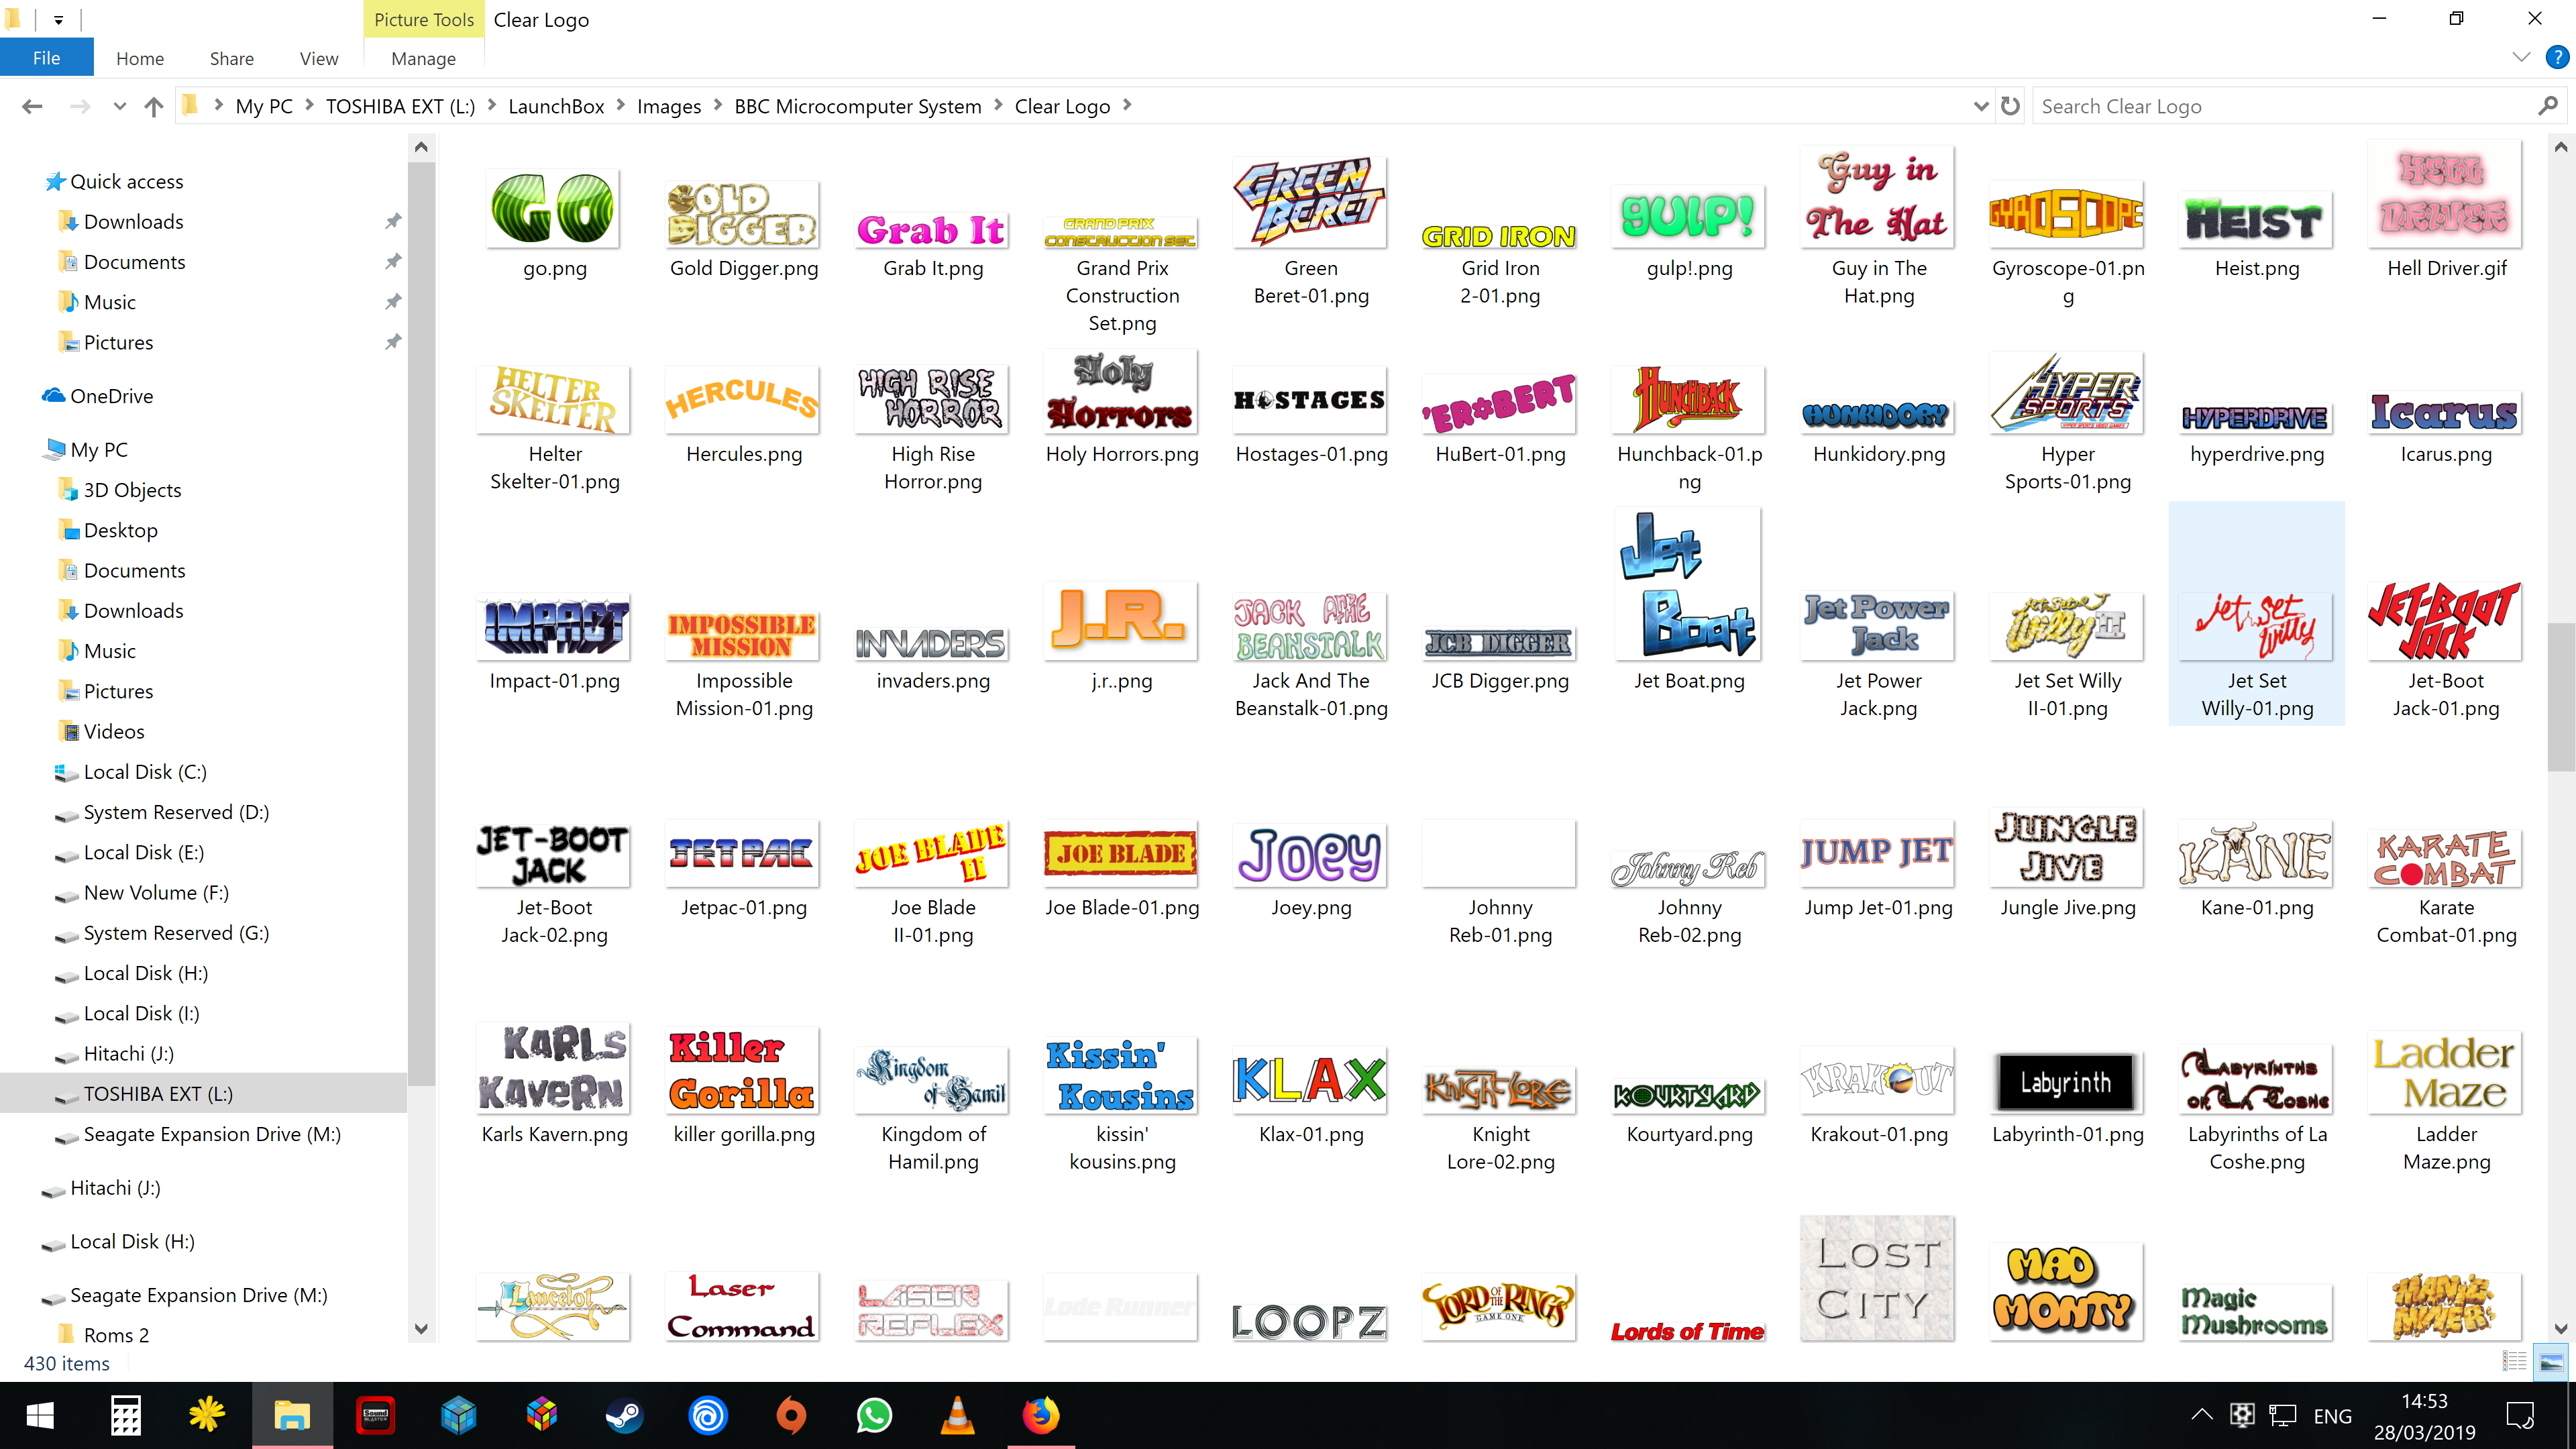This screenshot has height=1449, width=2576.
Task: Click Images in the address breadcrumb
Action: pyautogui.click(x=669, y=106)
